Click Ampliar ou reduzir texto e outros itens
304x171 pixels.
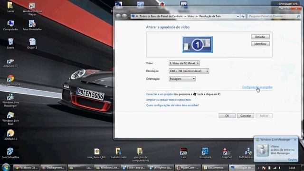169,100
